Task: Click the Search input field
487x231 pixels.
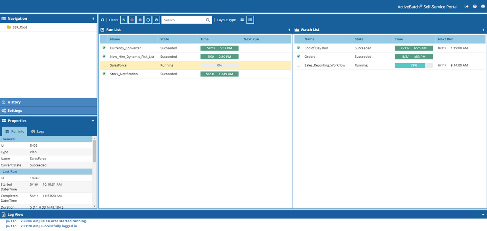Action: coord(183,20)
